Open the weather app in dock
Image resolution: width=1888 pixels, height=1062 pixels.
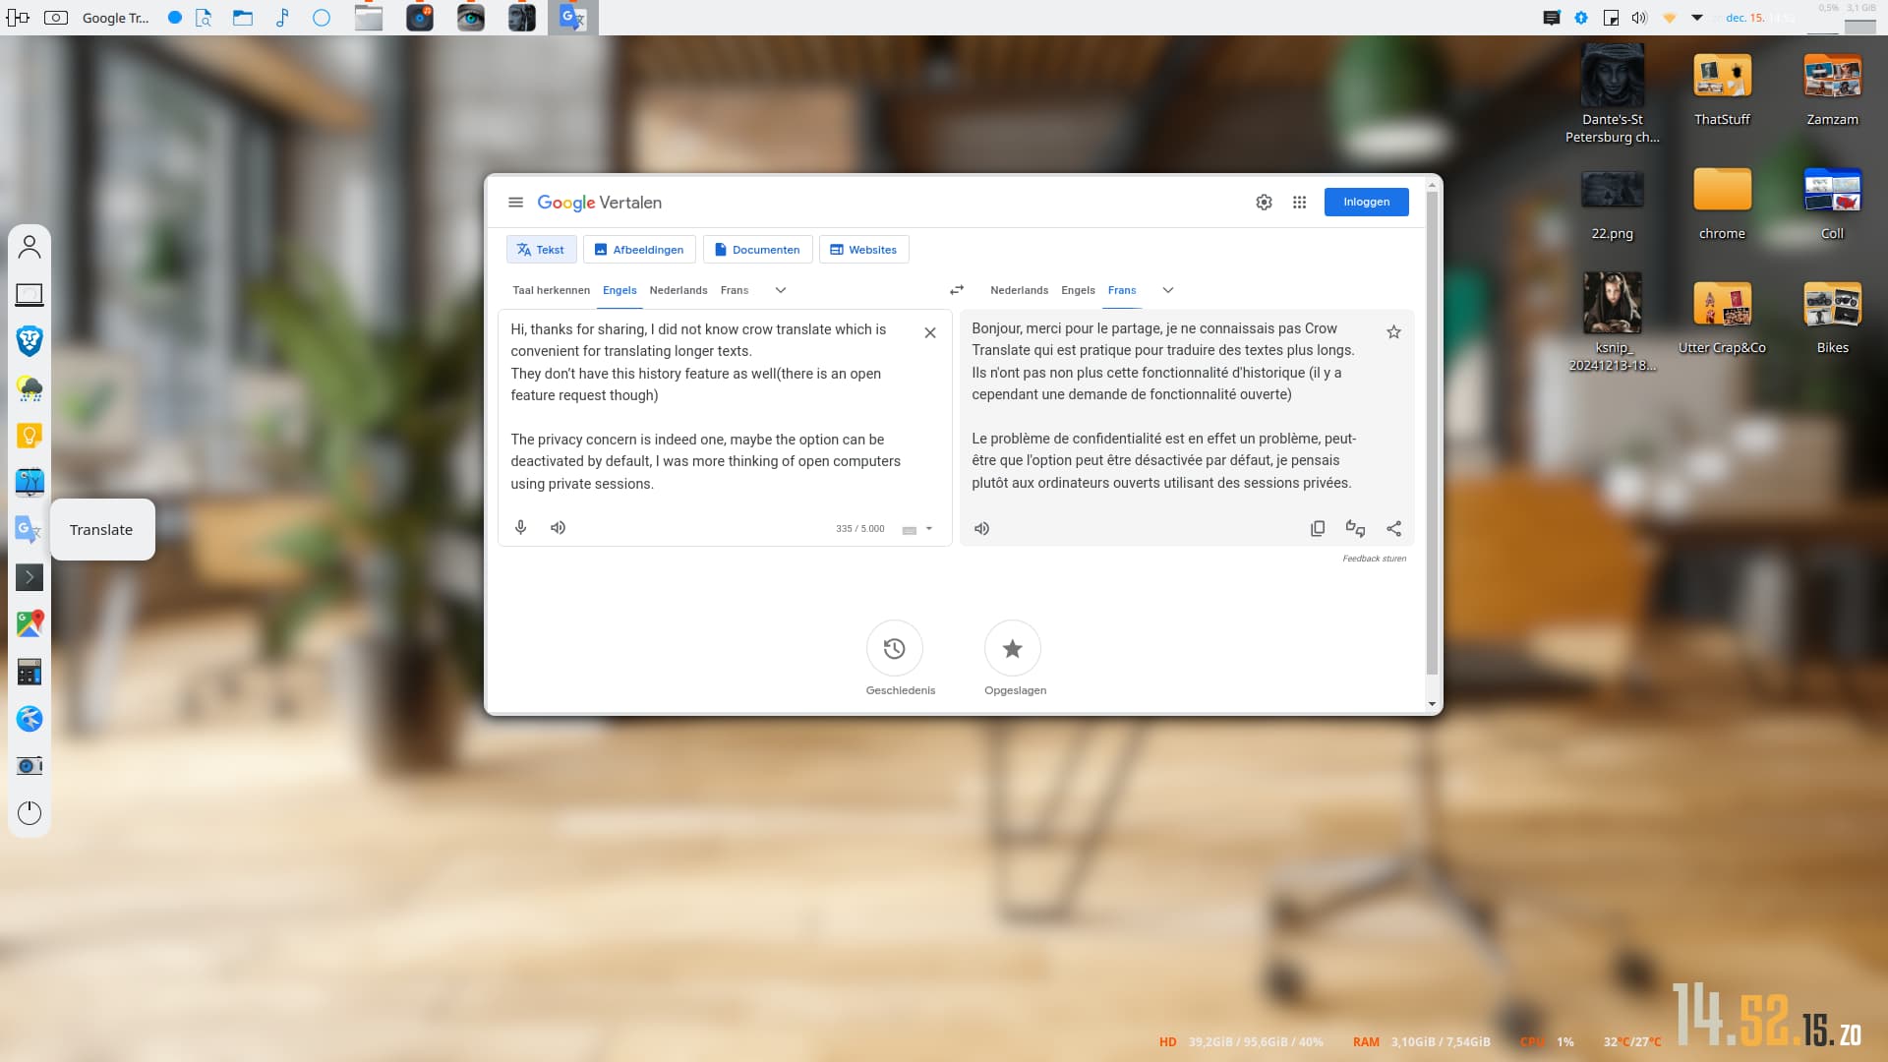coord(29,388)
